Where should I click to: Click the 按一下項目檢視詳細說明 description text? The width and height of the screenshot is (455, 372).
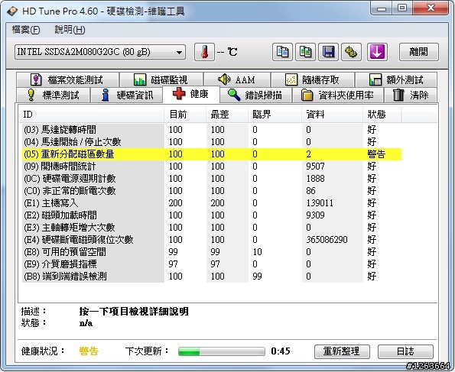(134, 312)
